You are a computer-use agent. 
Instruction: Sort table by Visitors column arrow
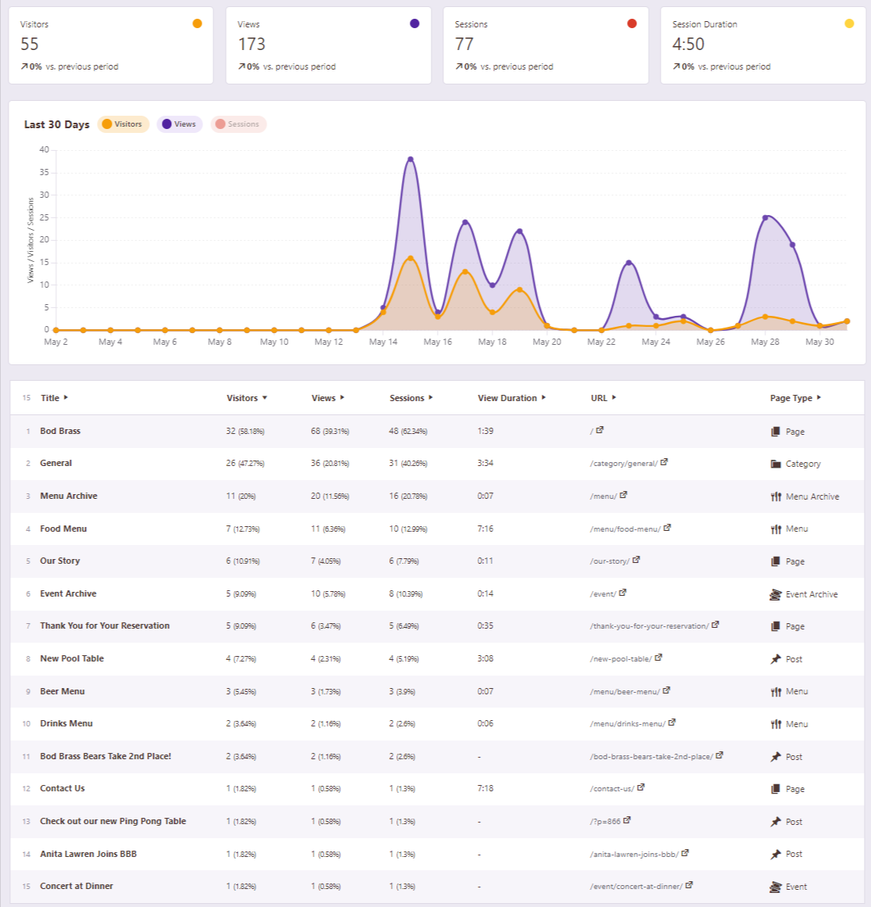264,398
